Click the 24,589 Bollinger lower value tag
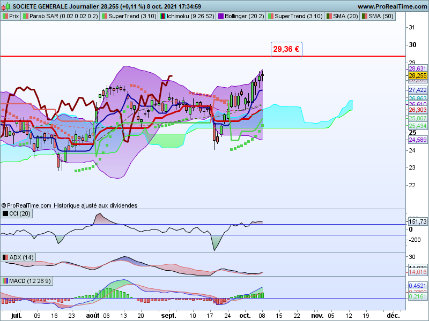 point(418,140)
